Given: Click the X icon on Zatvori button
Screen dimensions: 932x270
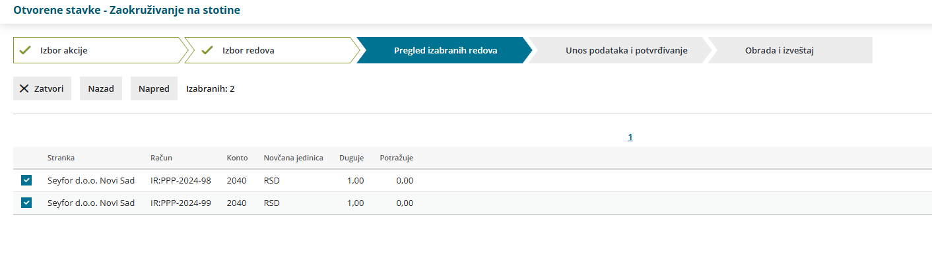Looking at the screenshot, I should 24,88.
